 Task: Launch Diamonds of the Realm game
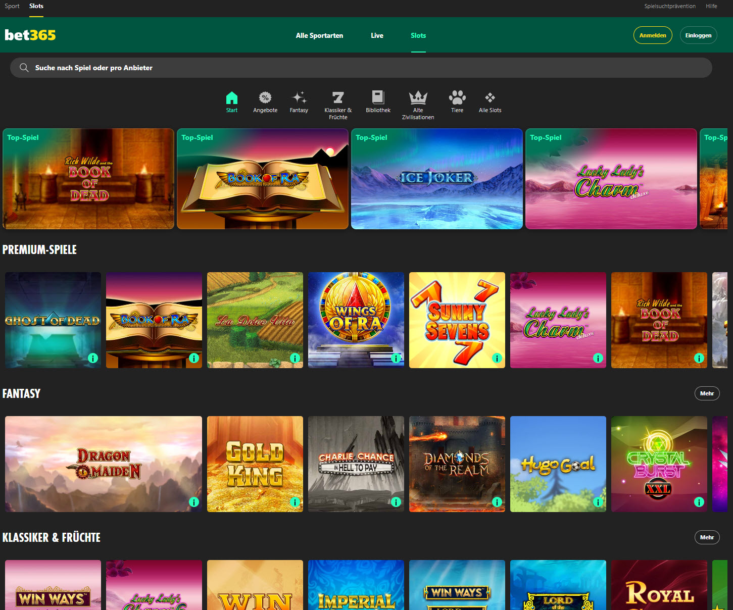(x=457, y=464)
